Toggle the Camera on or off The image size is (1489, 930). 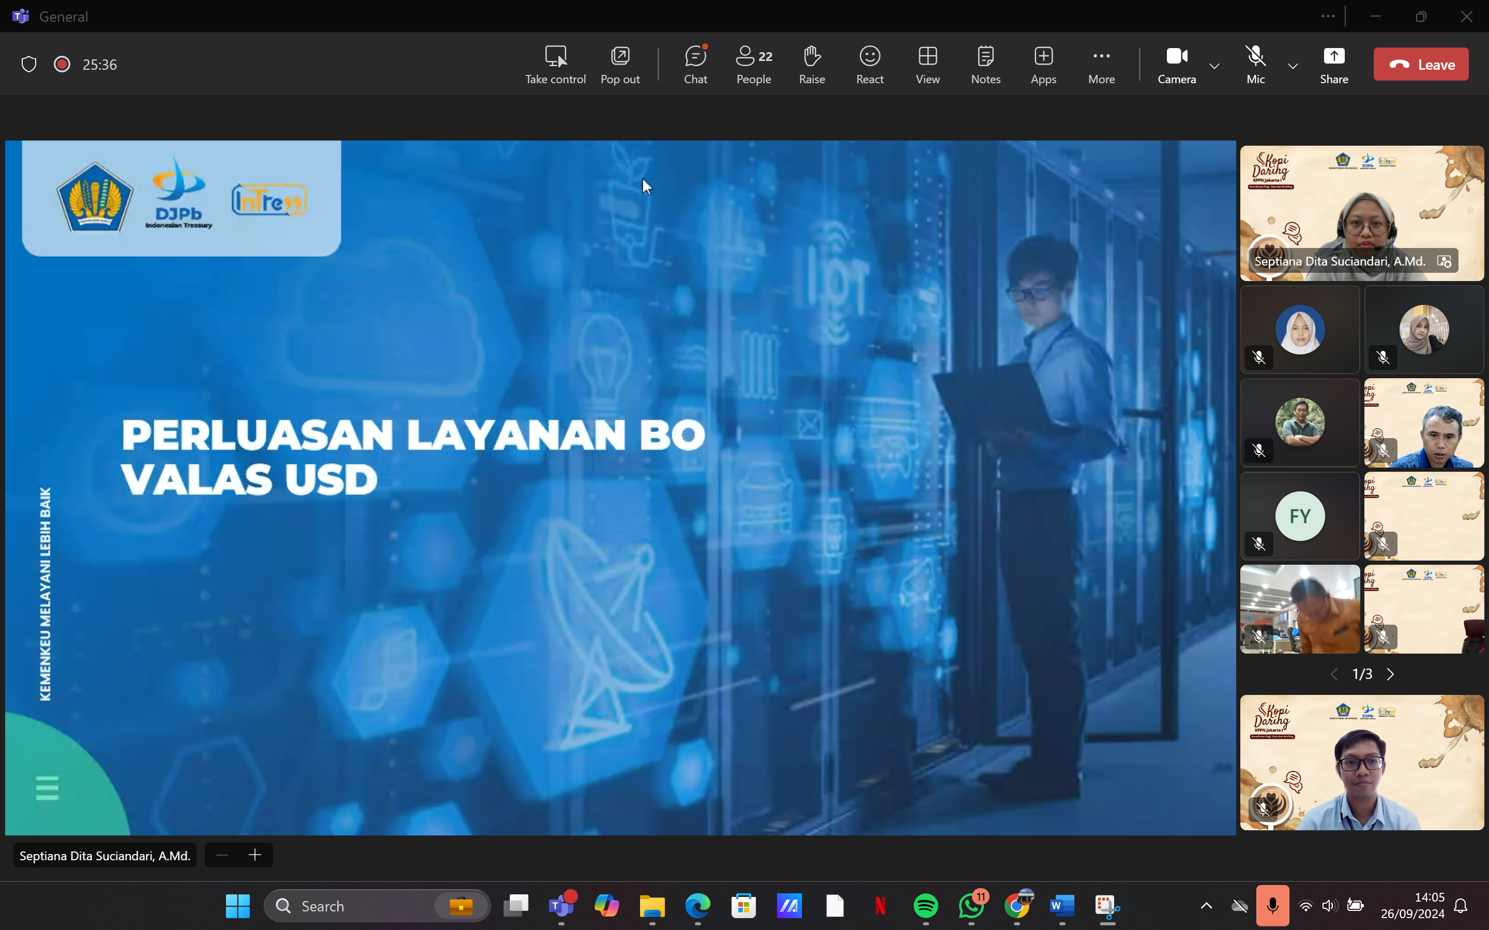point(1176,64)
